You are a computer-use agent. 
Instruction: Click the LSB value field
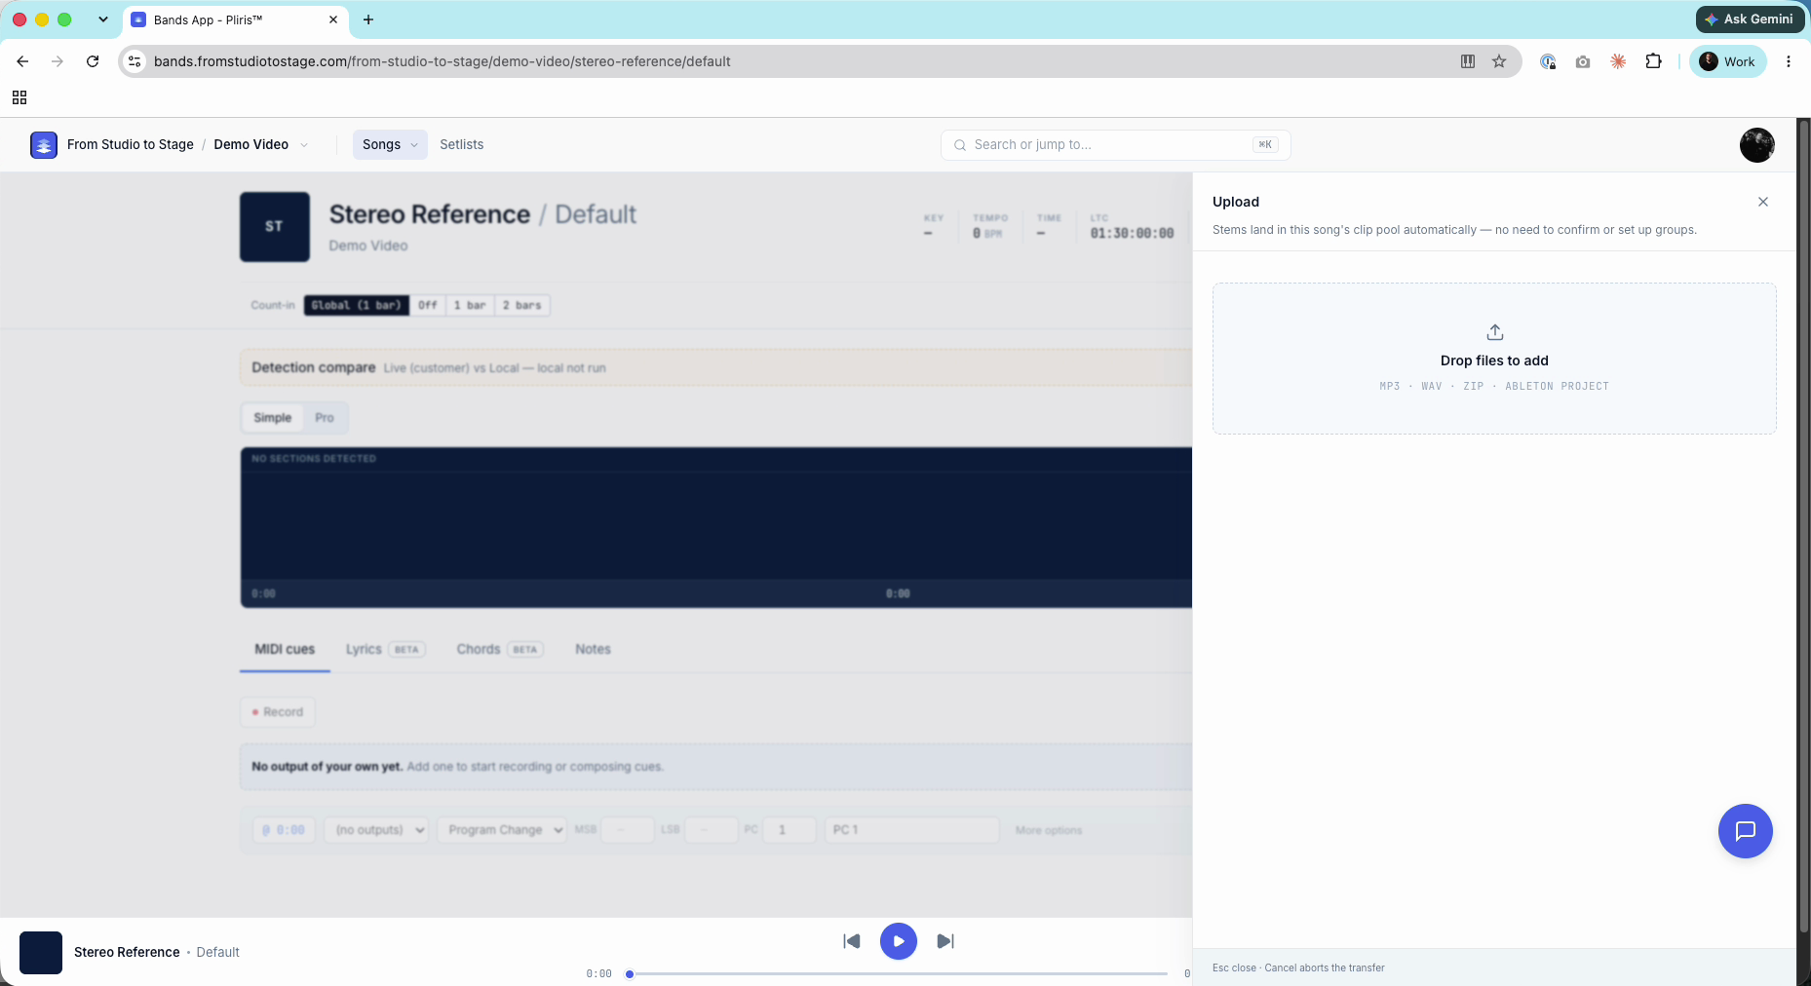[x=712, y=830]
